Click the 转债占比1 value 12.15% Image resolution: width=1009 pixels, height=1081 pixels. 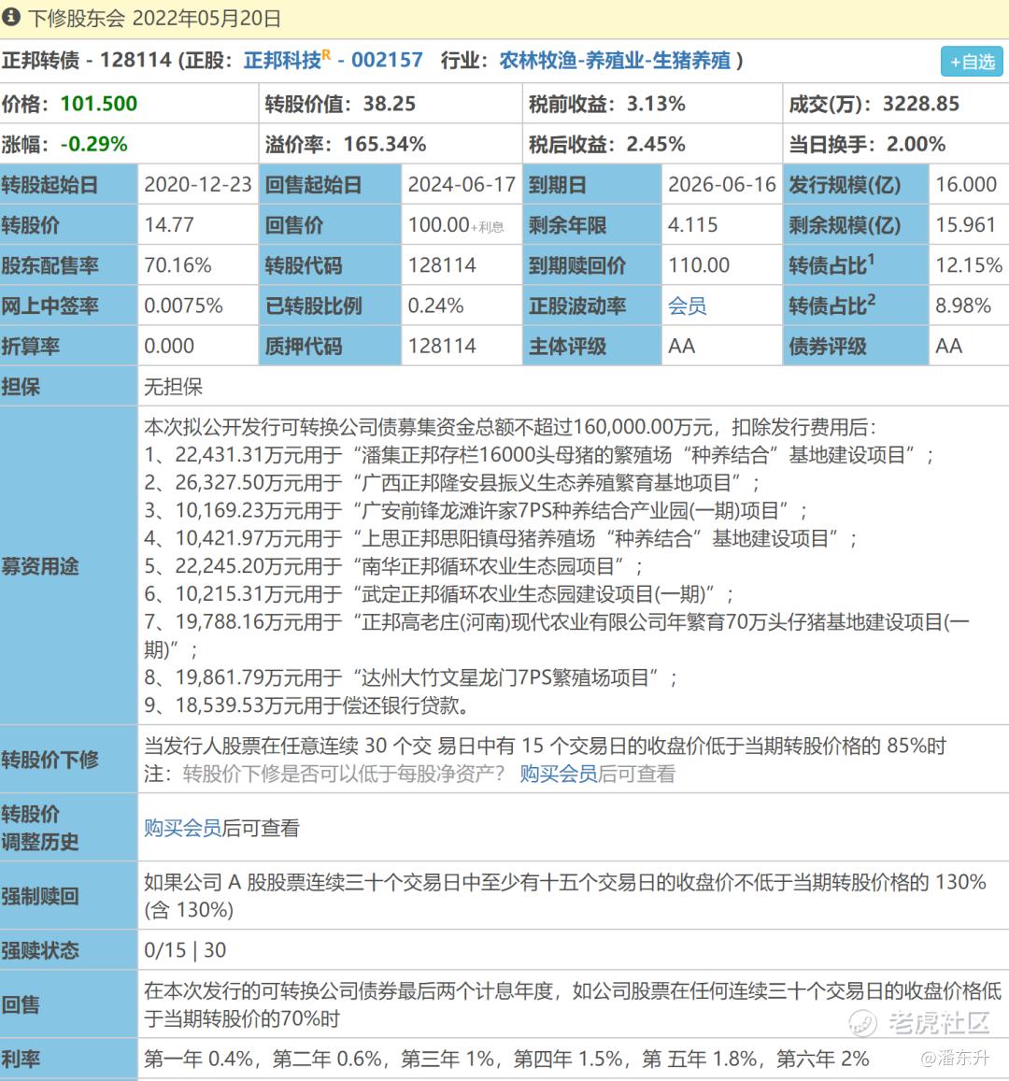[968, 264]
